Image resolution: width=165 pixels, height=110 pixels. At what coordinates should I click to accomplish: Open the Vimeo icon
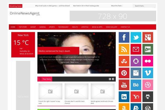[148, 73]
